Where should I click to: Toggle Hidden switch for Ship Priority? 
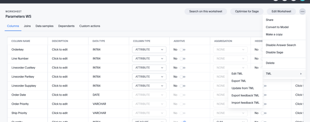click(x=264, y=113)
